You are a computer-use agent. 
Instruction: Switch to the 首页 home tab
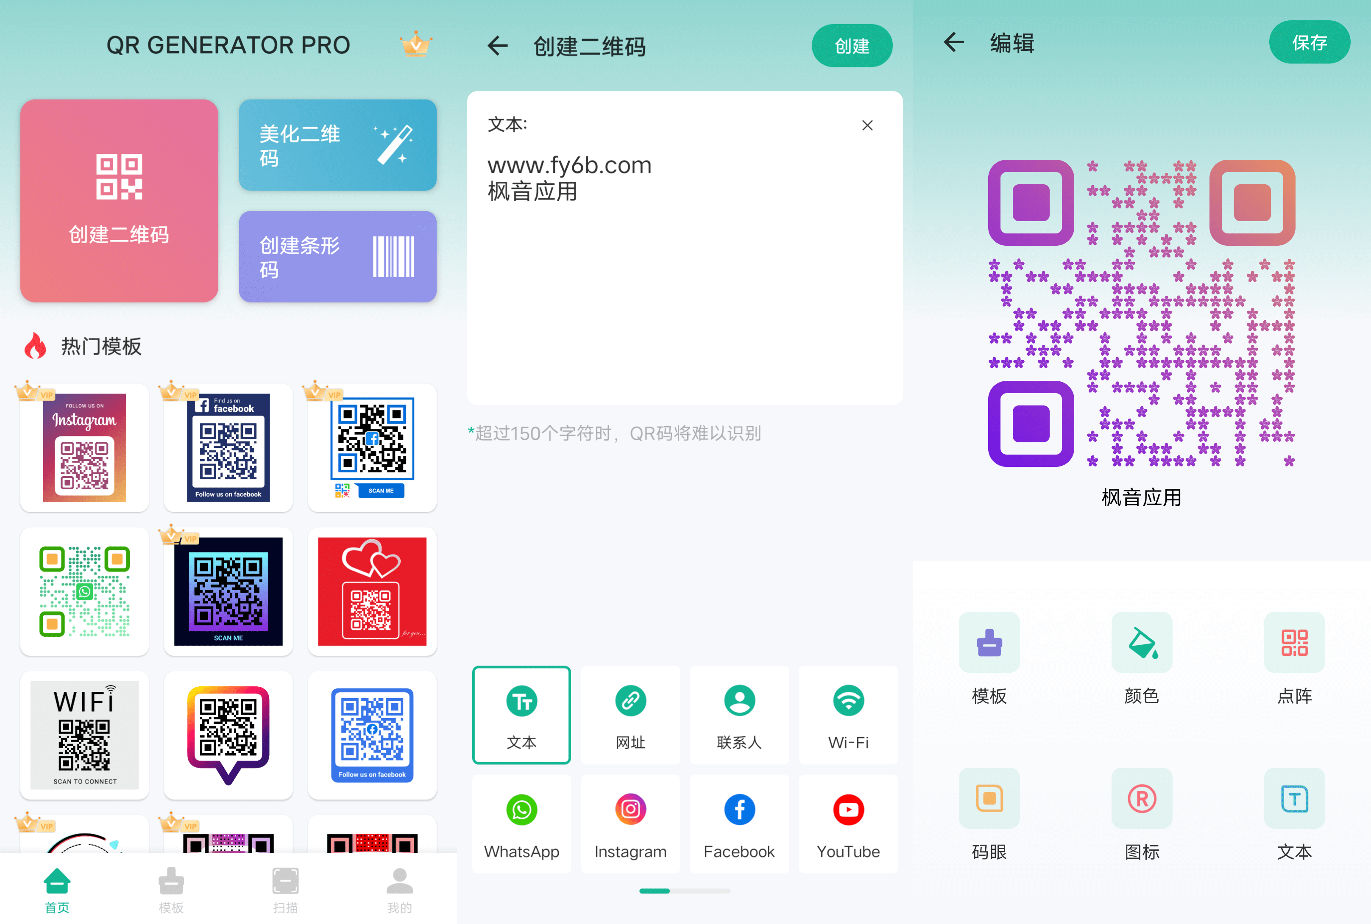(x=57, y=891)
